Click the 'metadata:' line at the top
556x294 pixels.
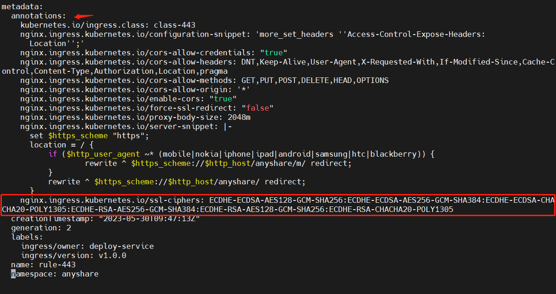pyautogui.click(x=23, y=6)
